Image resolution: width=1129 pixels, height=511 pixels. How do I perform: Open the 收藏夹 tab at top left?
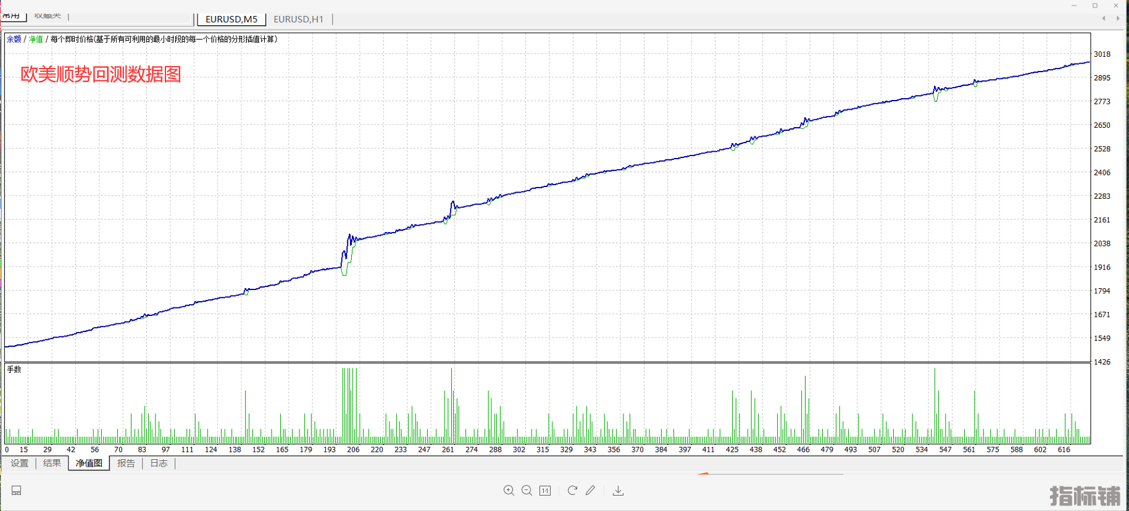[48, 15]
